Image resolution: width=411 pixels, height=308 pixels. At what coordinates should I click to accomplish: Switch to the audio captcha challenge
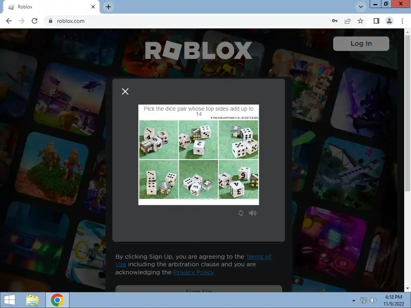(252, 213)
